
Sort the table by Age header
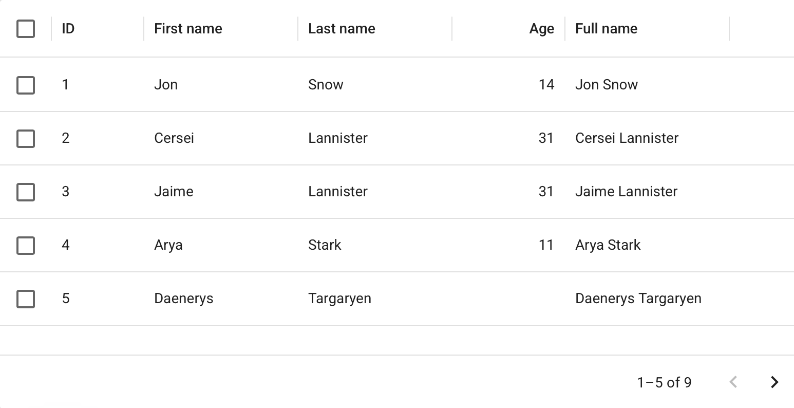tap(541, 29)
